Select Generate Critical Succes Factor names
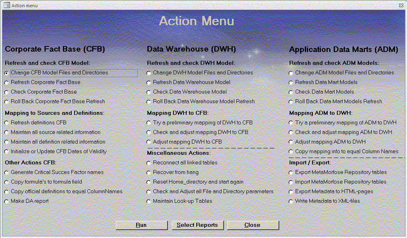407x238 pixels. click(6, 173)
